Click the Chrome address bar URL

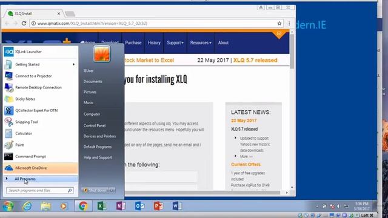tap(92, 23)
